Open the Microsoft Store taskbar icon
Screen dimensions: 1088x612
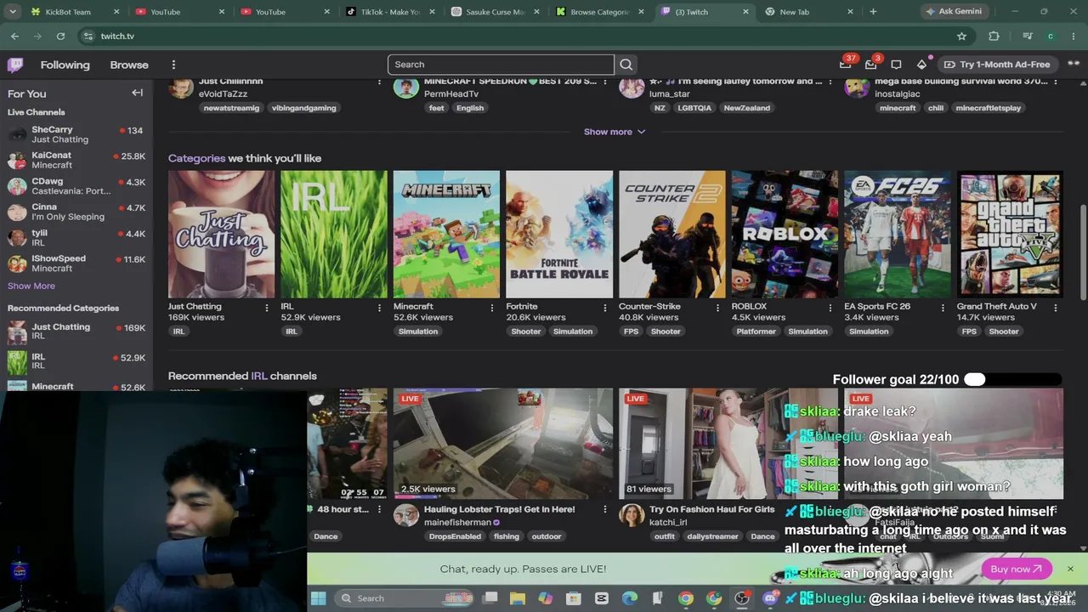[x=574, y=598]
